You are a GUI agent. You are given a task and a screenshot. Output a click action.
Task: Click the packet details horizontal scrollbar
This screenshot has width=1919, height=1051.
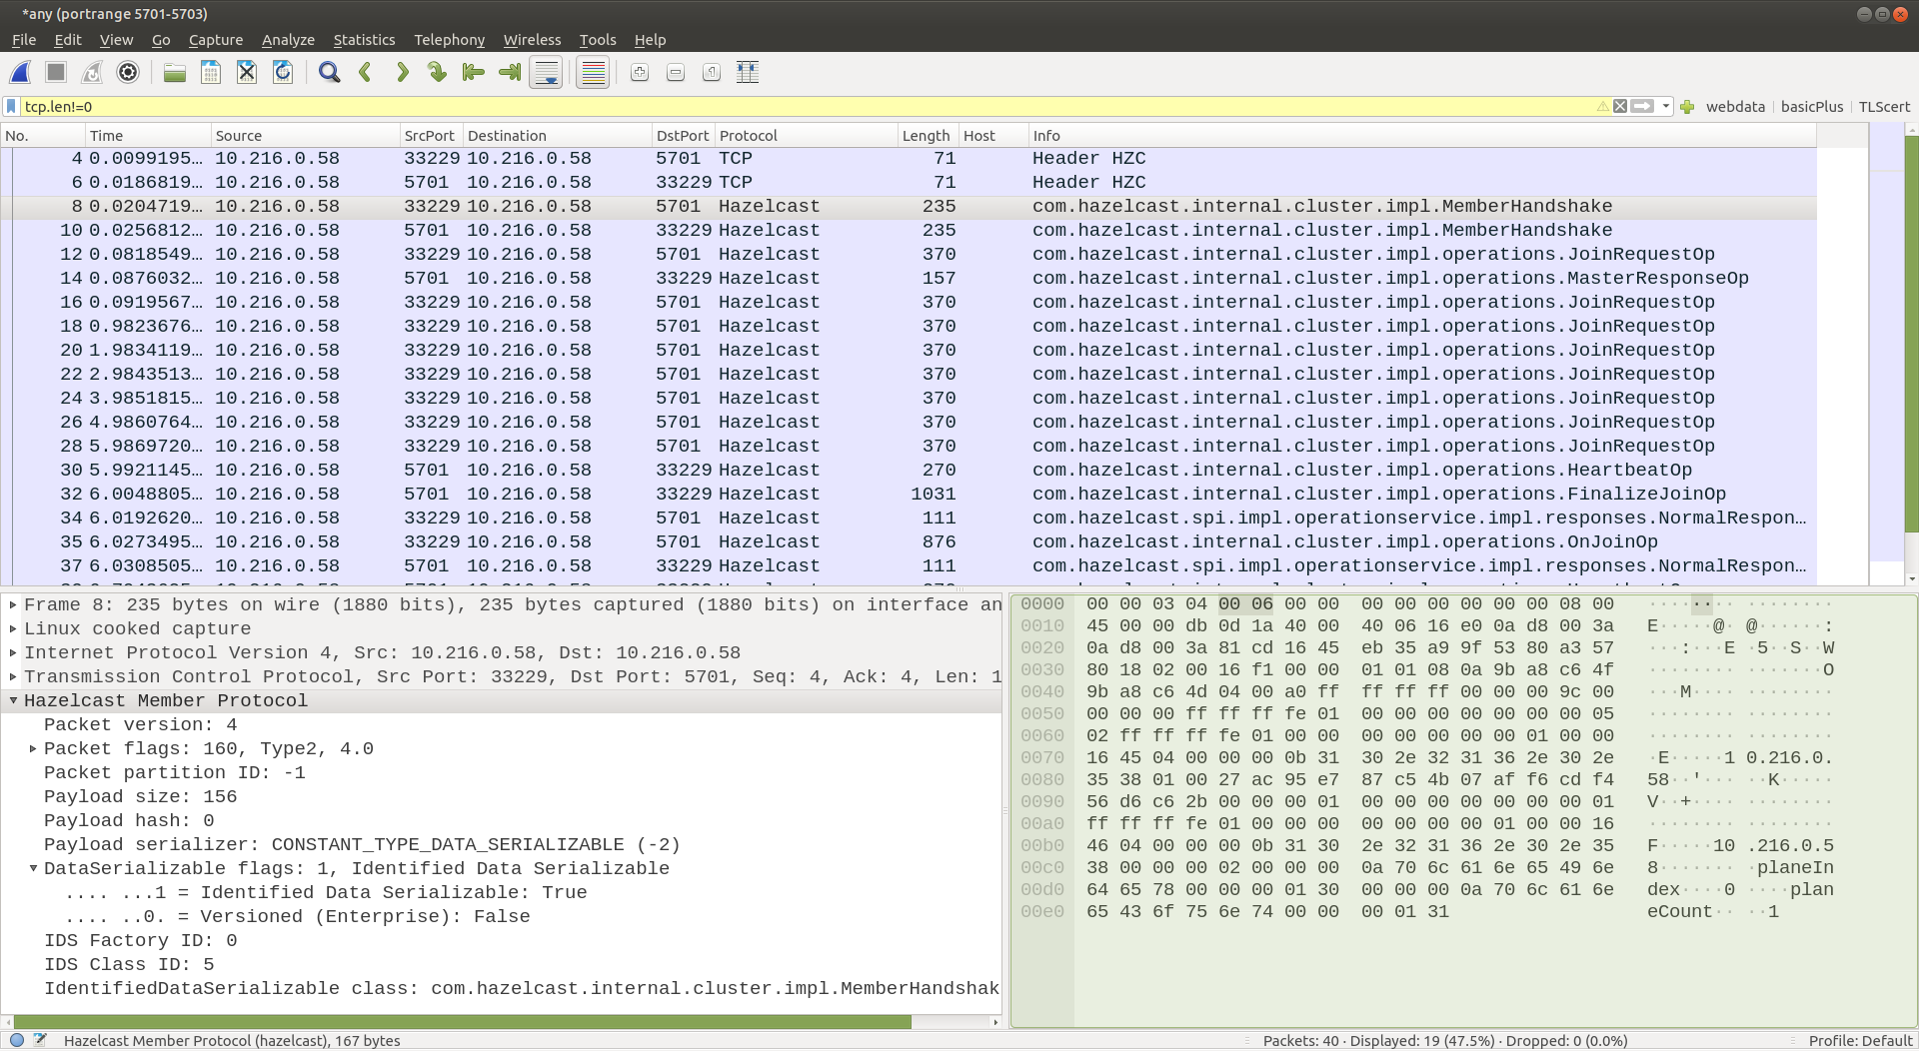[x=462, y=1022]
